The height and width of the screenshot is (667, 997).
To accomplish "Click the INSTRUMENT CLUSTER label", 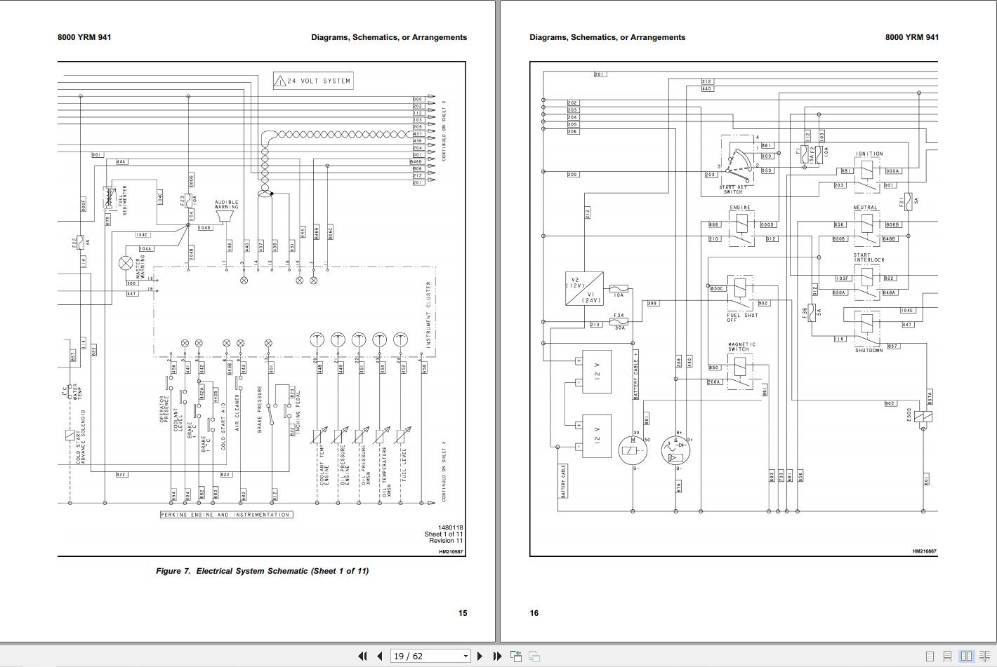I will pyautogui.click(x=428, y=315).
